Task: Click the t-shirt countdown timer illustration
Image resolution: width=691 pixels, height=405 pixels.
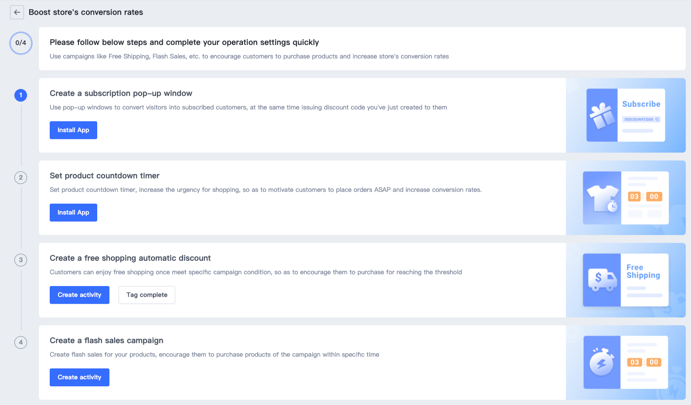Action: click(x=626, y=197)
